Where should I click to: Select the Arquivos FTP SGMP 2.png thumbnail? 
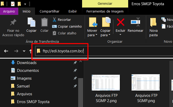point(106,83)
